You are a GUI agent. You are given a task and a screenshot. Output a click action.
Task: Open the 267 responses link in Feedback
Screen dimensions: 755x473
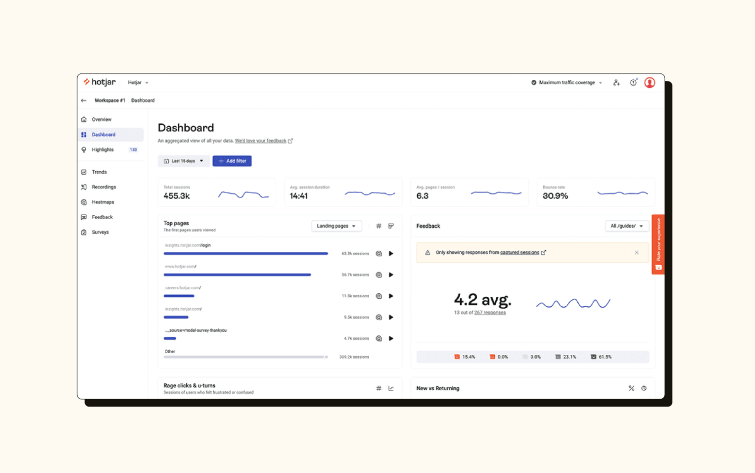coord(490,312)
